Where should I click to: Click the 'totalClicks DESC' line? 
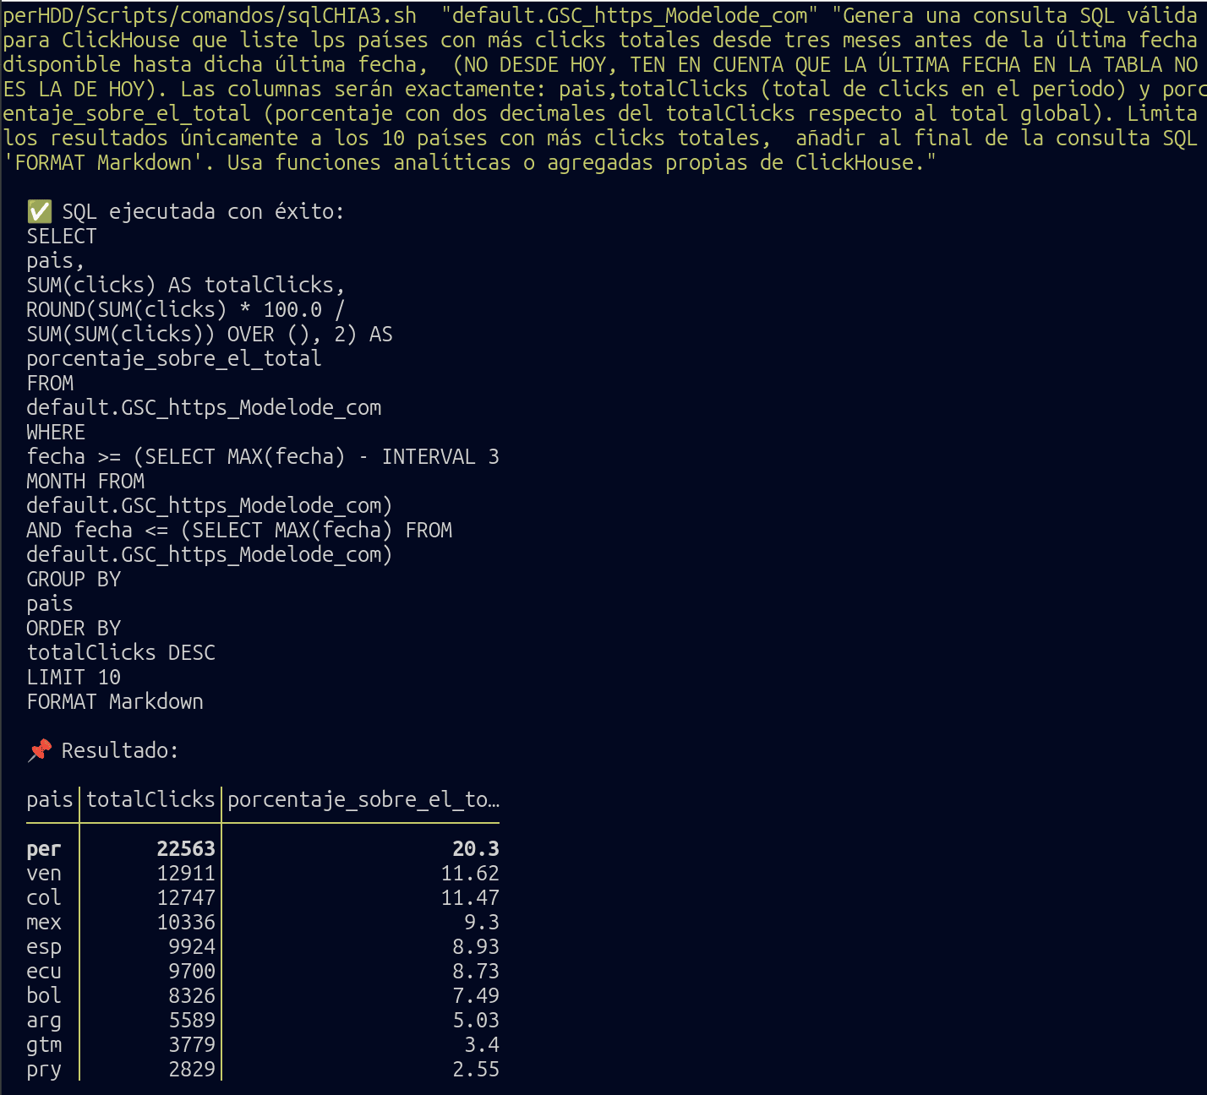121,653
